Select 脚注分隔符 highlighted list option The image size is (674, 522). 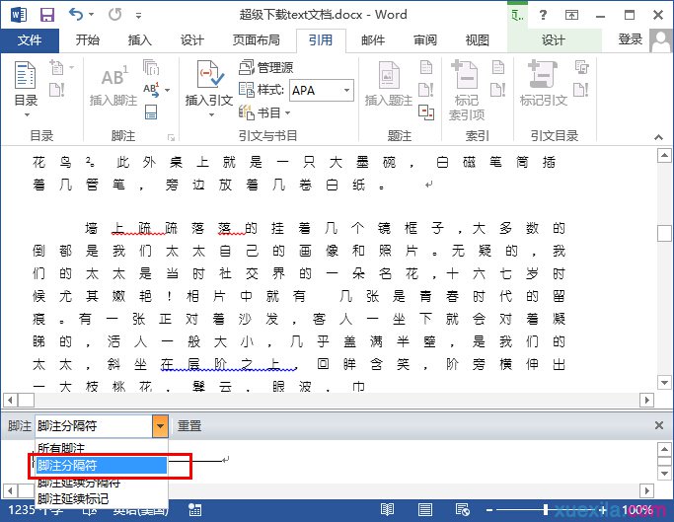pyautogui.click(x=101, y=465)
